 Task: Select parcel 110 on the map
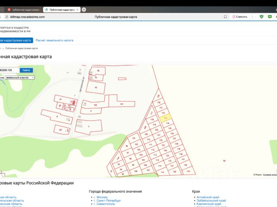[148, 139]
